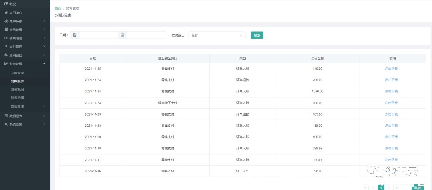Click the 应用端口 plugin icon
This screenshot has height=190, width=432.
(6, 55)
